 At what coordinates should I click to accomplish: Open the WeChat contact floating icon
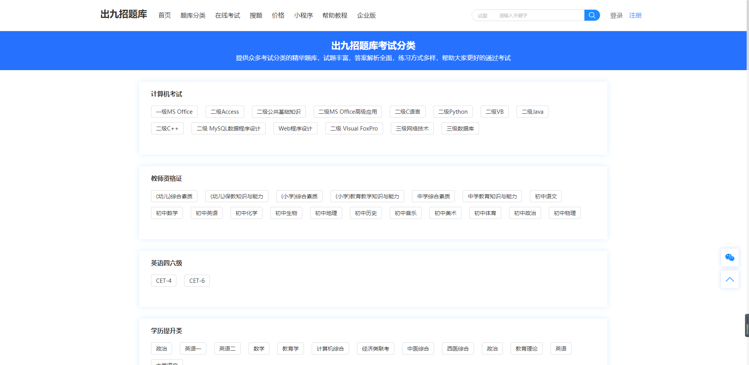pyautogui.click(x=730, y=257)
